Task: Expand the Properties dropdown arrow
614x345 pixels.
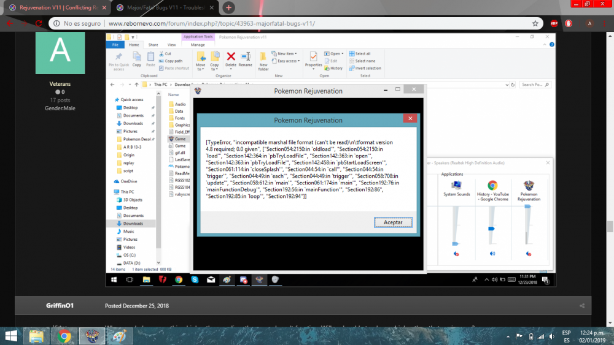Action: pos(313,69)
